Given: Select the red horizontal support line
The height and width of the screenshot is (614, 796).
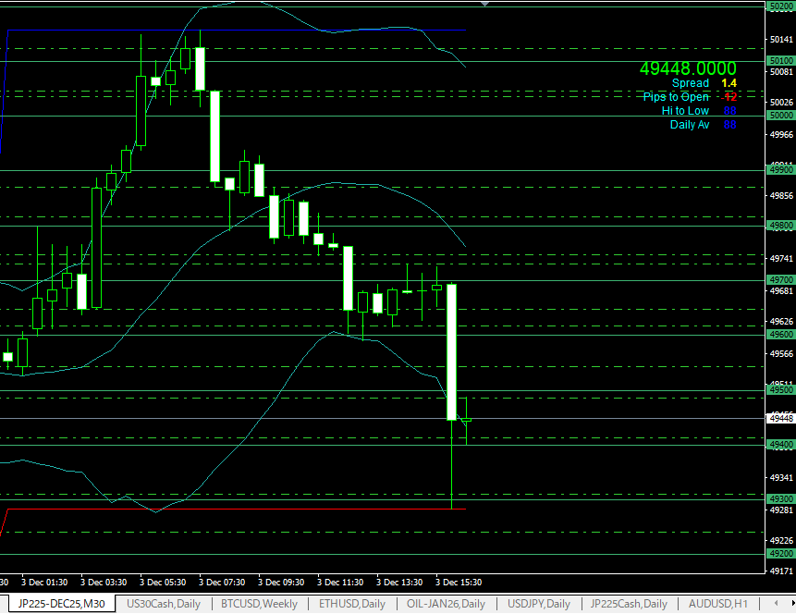Looking at the screenshot, I should click(x=231, y=509).
